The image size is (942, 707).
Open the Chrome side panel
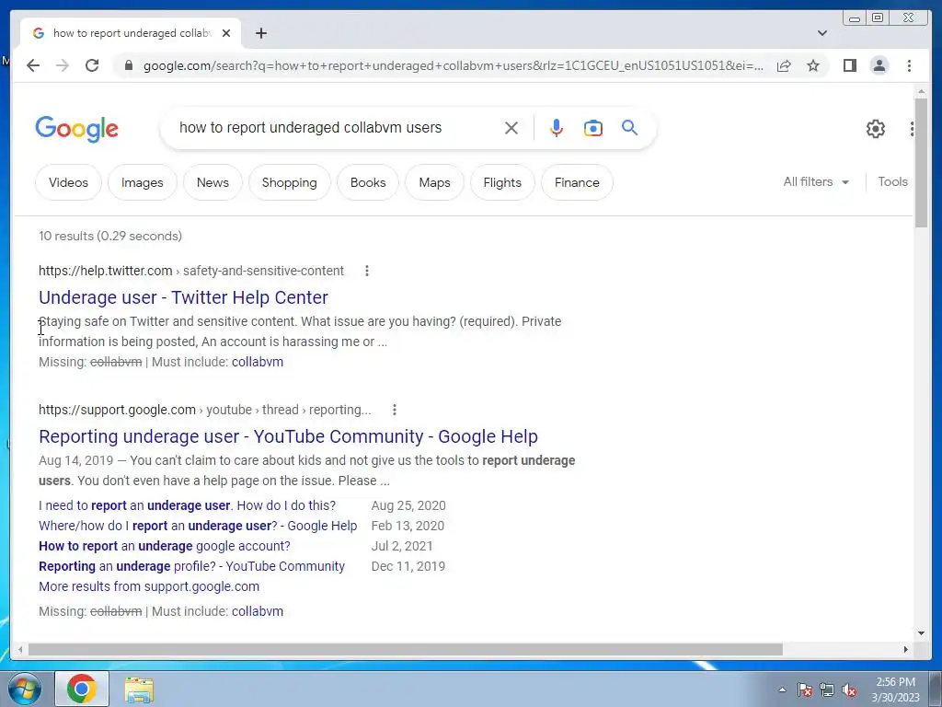coord(849,65)
